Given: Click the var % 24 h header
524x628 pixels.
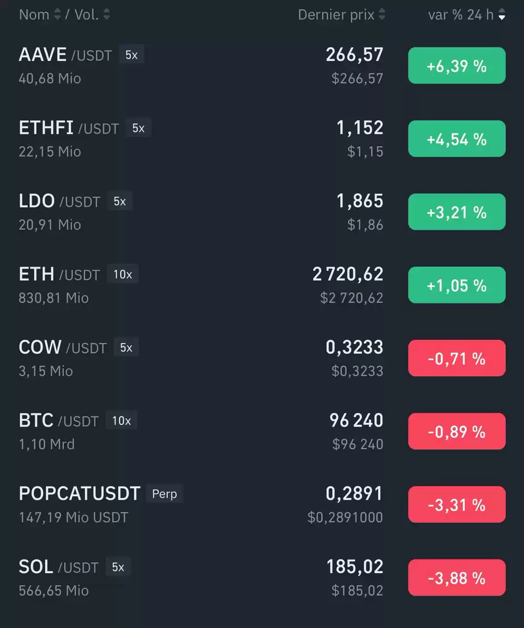Looking at the screenshot, I should pyautogui.click(x=461, y=15).
